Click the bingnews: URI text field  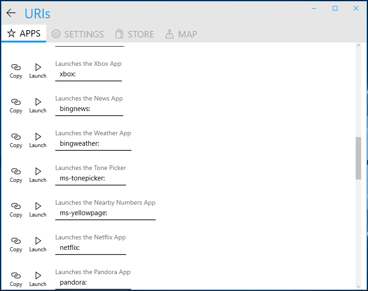pyautogui.click(x=89, y=109)
